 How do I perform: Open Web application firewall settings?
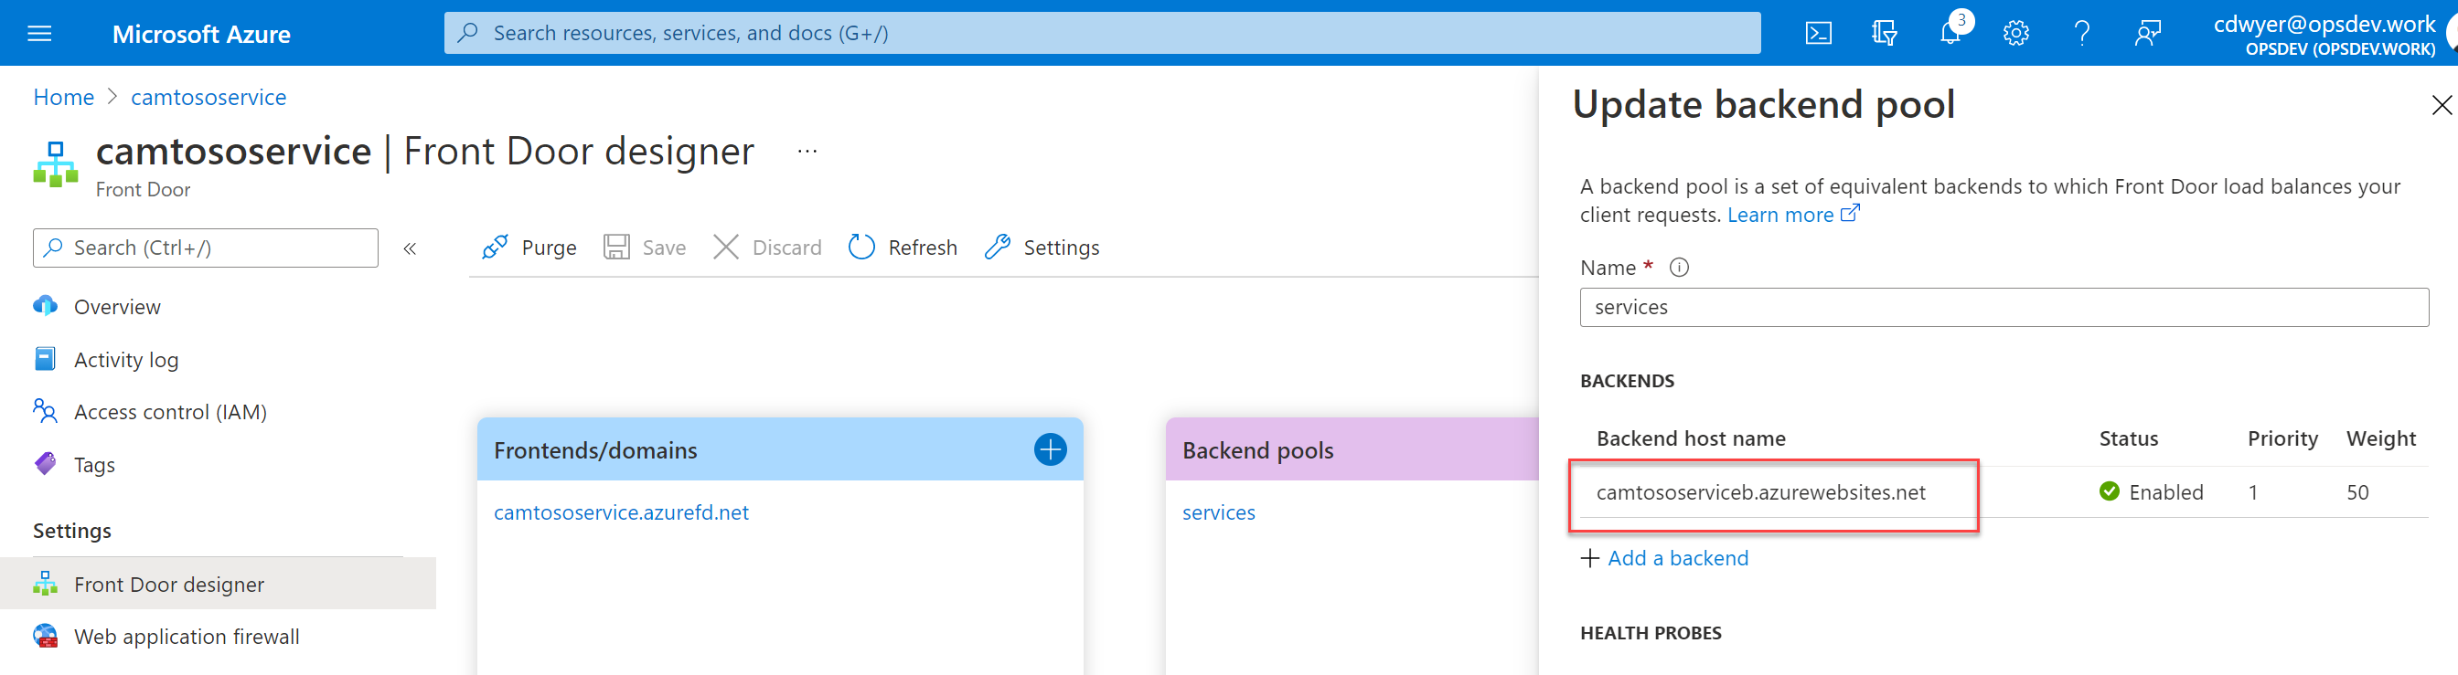coord(186,637)
